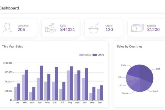The width and height of the screenshot is (165, 110).
Task: Click the Online legend label
Action: coord(87,55)
